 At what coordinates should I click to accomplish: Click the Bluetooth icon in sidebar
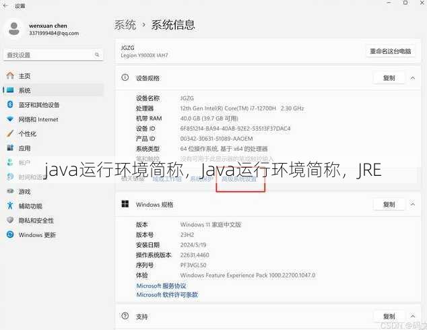10,104
